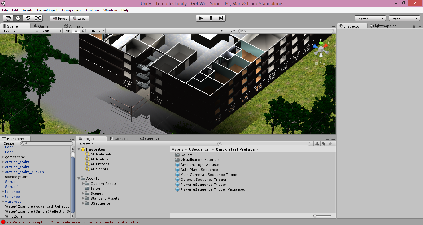Toggle Local/Global handle rotation
The image size is (423, 225).
pyautogui.click(x=80, y=19)
